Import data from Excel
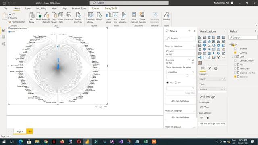258x145 pixels. point(39,17)
